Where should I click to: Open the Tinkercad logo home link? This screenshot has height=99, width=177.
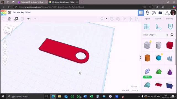(x=4, y=13)
